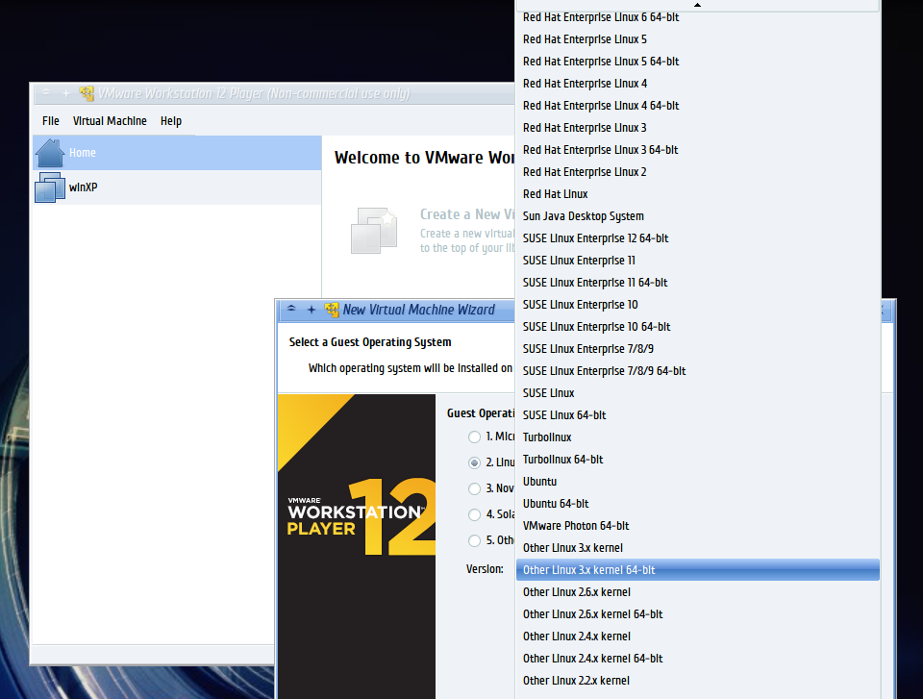Open the Virtual Machine menu
Viewport: 923px width, 699px height.
coord(110,121)
